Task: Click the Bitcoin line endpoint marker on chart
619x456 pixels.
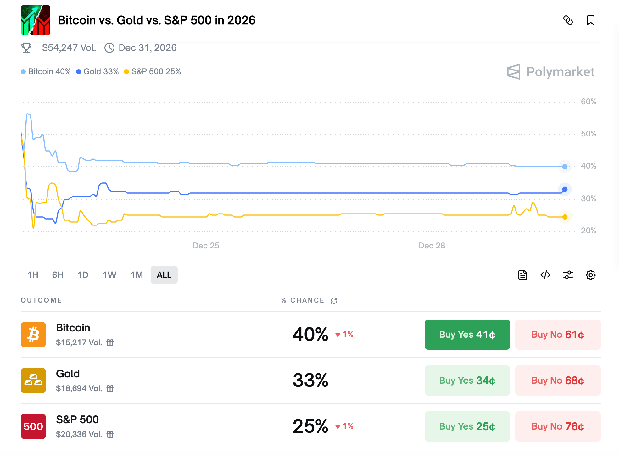Action: [x=565, y=167]
